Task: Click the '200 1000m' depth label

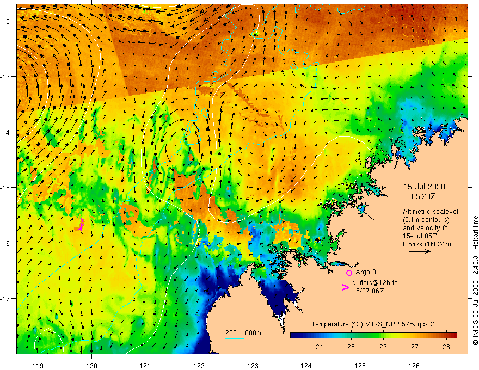Action: point(243,333)
